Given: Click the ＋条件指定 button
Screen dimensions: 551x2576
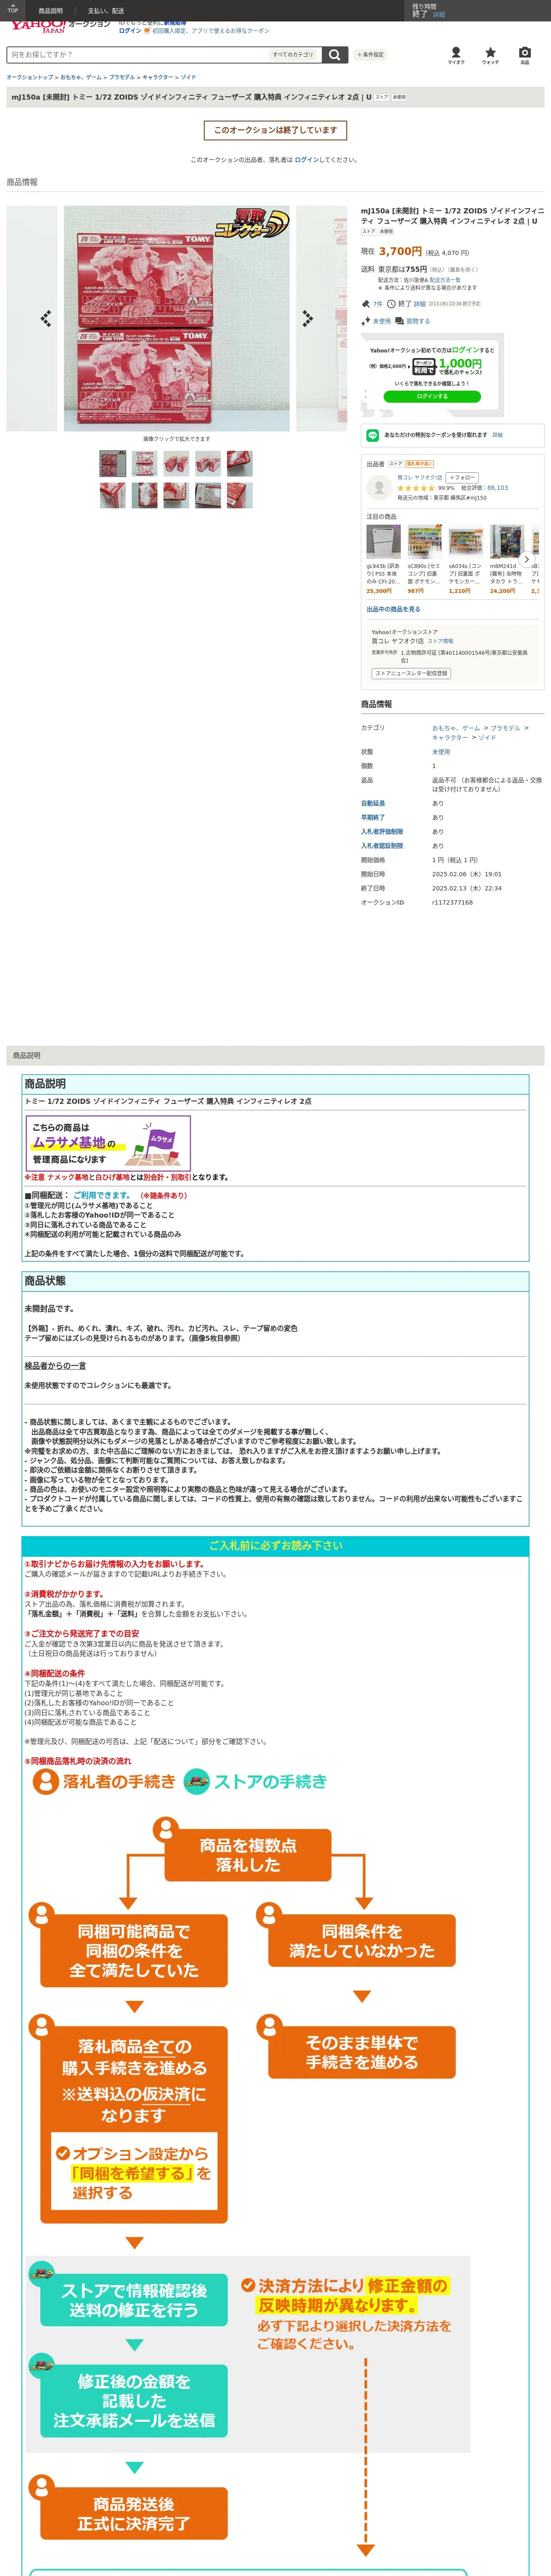Looking at the screenshot, I should [x=370, y=55].
